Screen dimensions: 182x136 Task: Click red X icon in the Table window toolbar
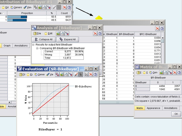coord(157,28)
